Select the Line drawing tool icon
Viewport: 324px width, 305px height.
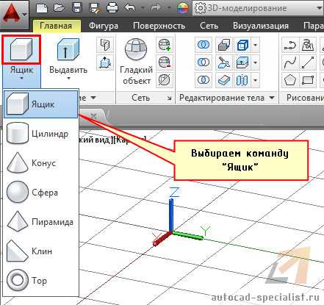pyautogui.click(x=308, y=62)
